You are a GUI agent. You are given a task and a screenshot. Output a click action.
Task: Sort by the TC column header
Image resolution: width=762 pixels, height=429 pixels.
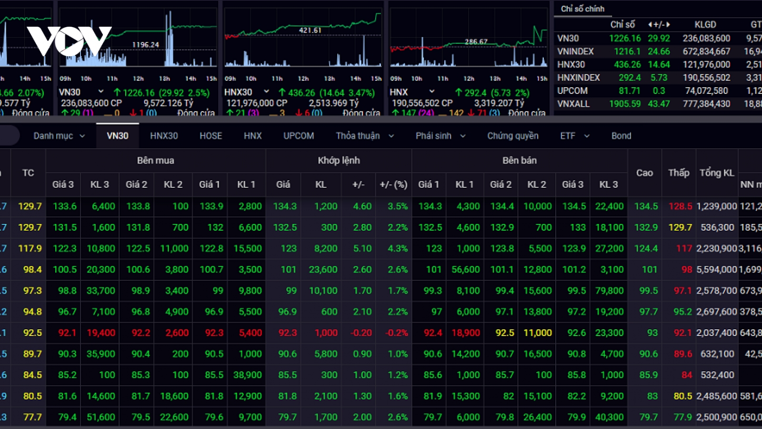point(28,173)
